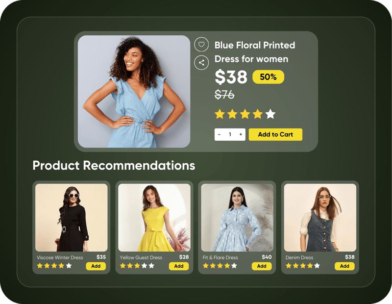This screenshot has height=304, width=392.
Task: Decrease quantity with the minus button
Action: pos(219,135)
